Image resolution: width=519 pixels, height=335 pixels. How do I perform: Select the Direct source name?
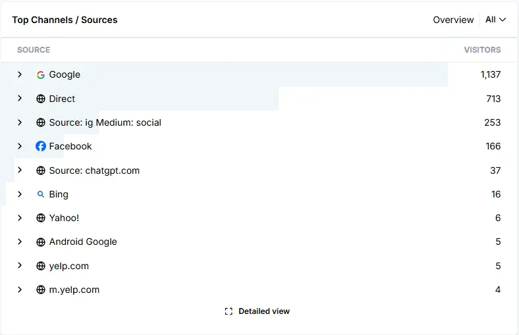click(x=62, y=99)
